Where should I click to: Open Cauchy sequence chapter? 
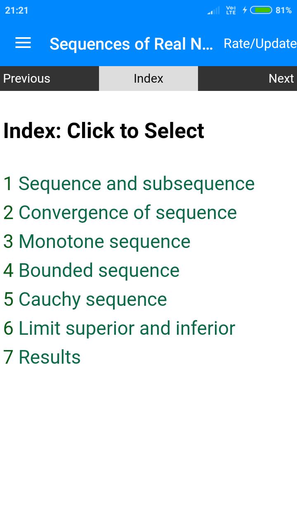pos(85,300)
